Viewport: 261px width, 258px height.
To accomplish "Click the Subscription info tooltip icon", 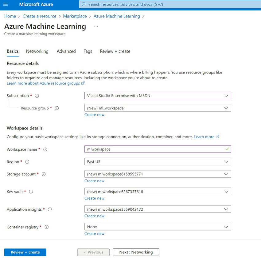I will [37, 96].
